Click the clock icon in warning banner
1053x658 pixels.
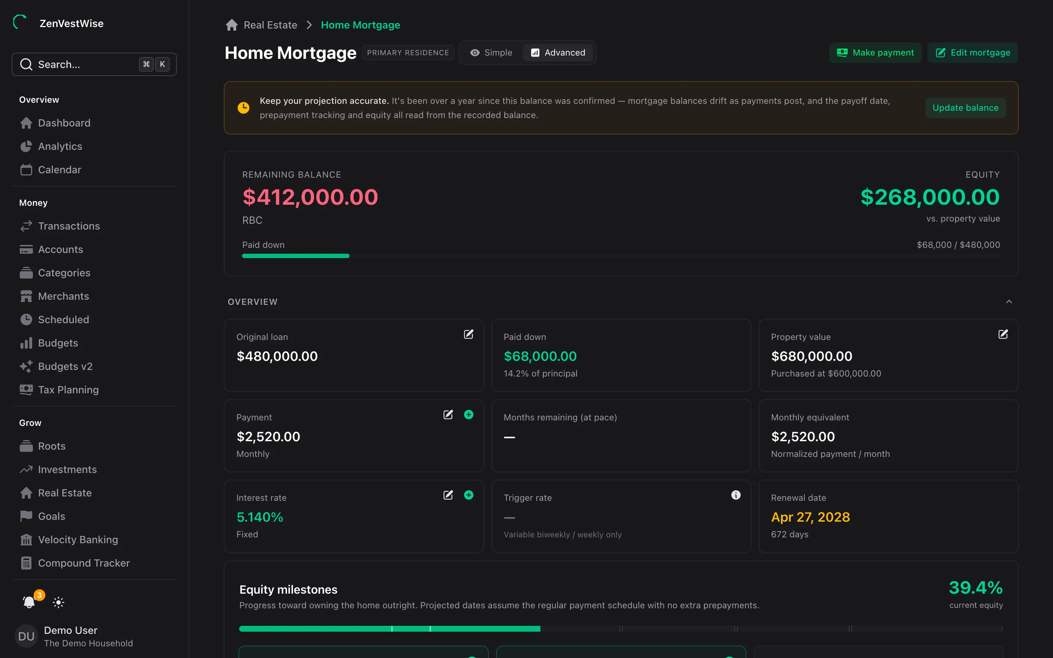243,107
